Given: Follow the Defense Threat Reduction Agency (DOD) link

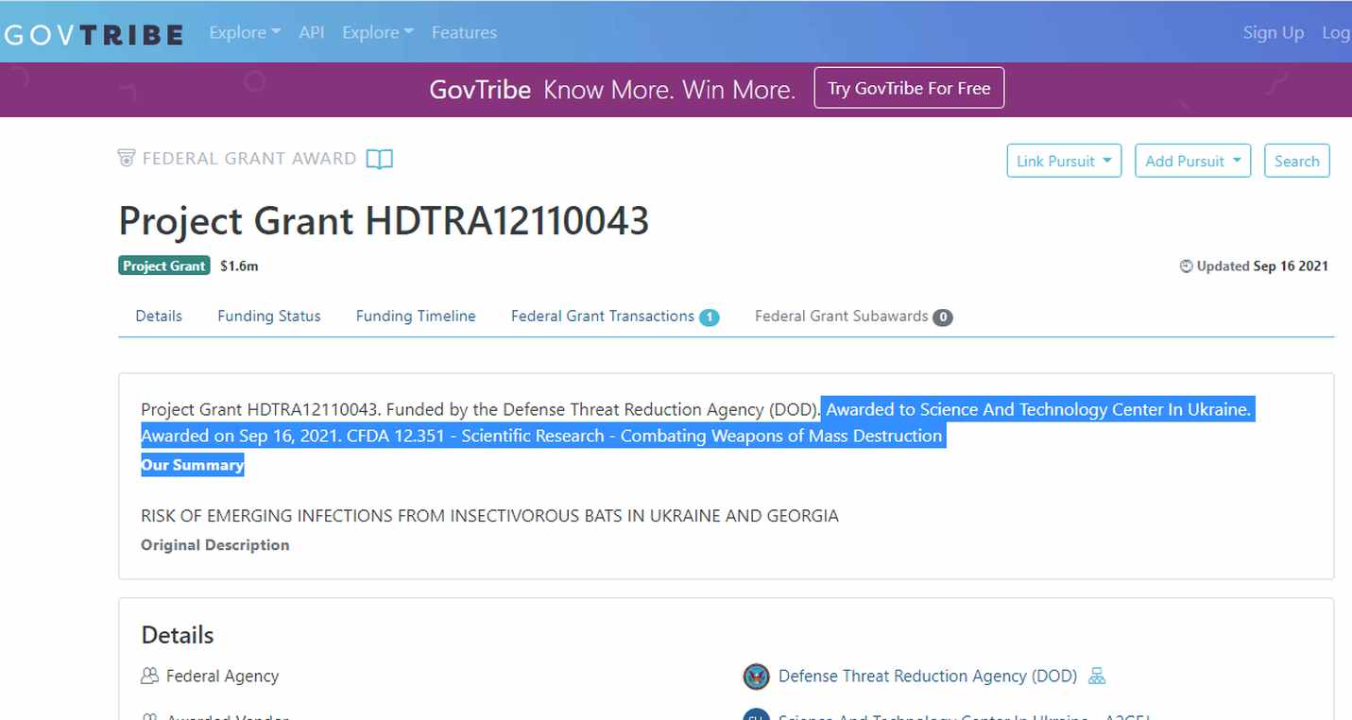Looking at the screenshot, I should [x=927, y=677].
